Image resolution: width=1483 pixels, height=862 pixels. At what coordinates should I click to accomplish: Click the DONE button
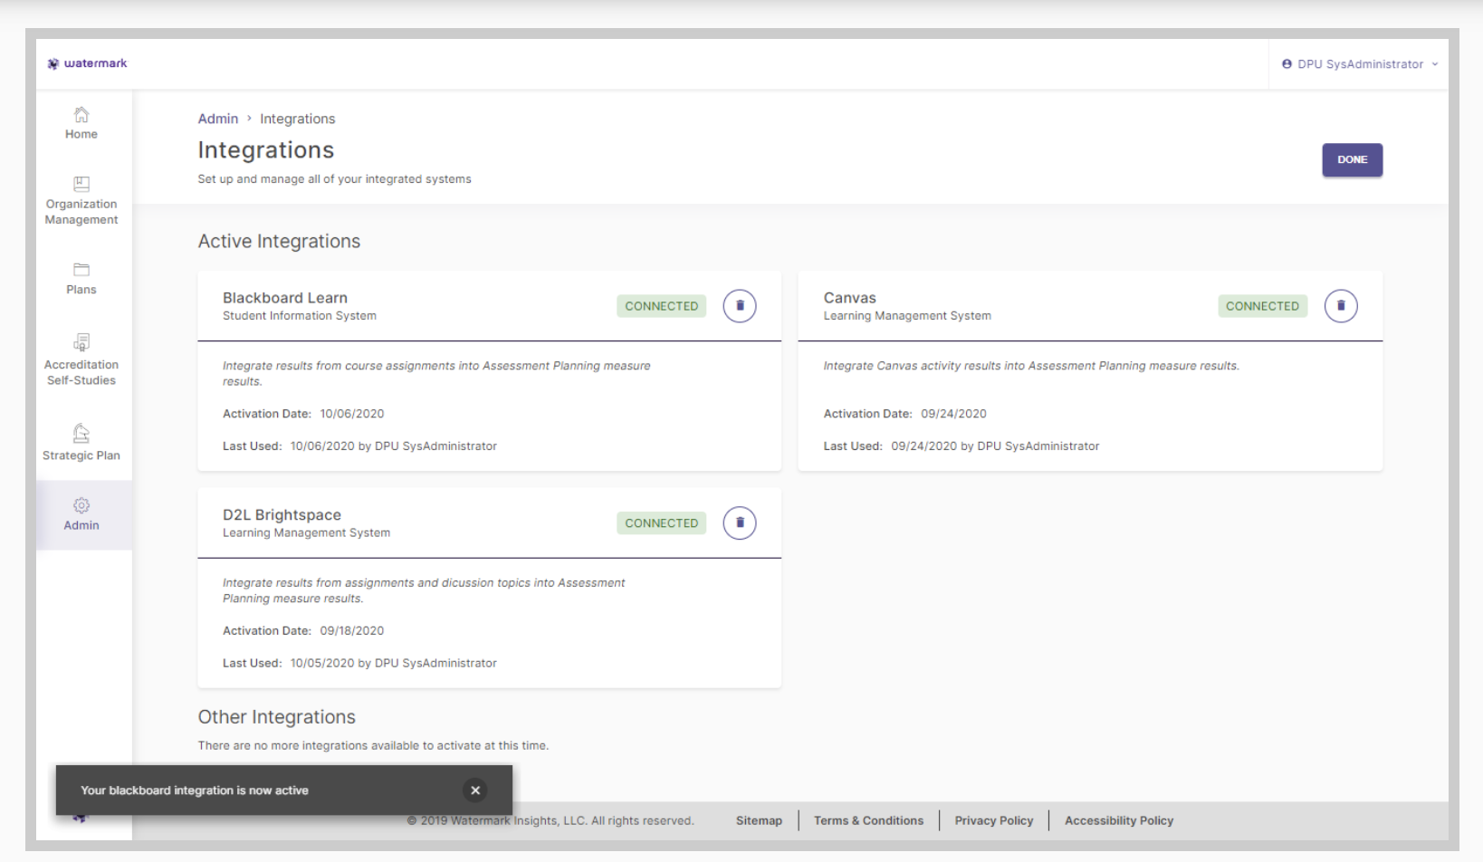(1353, 160)
